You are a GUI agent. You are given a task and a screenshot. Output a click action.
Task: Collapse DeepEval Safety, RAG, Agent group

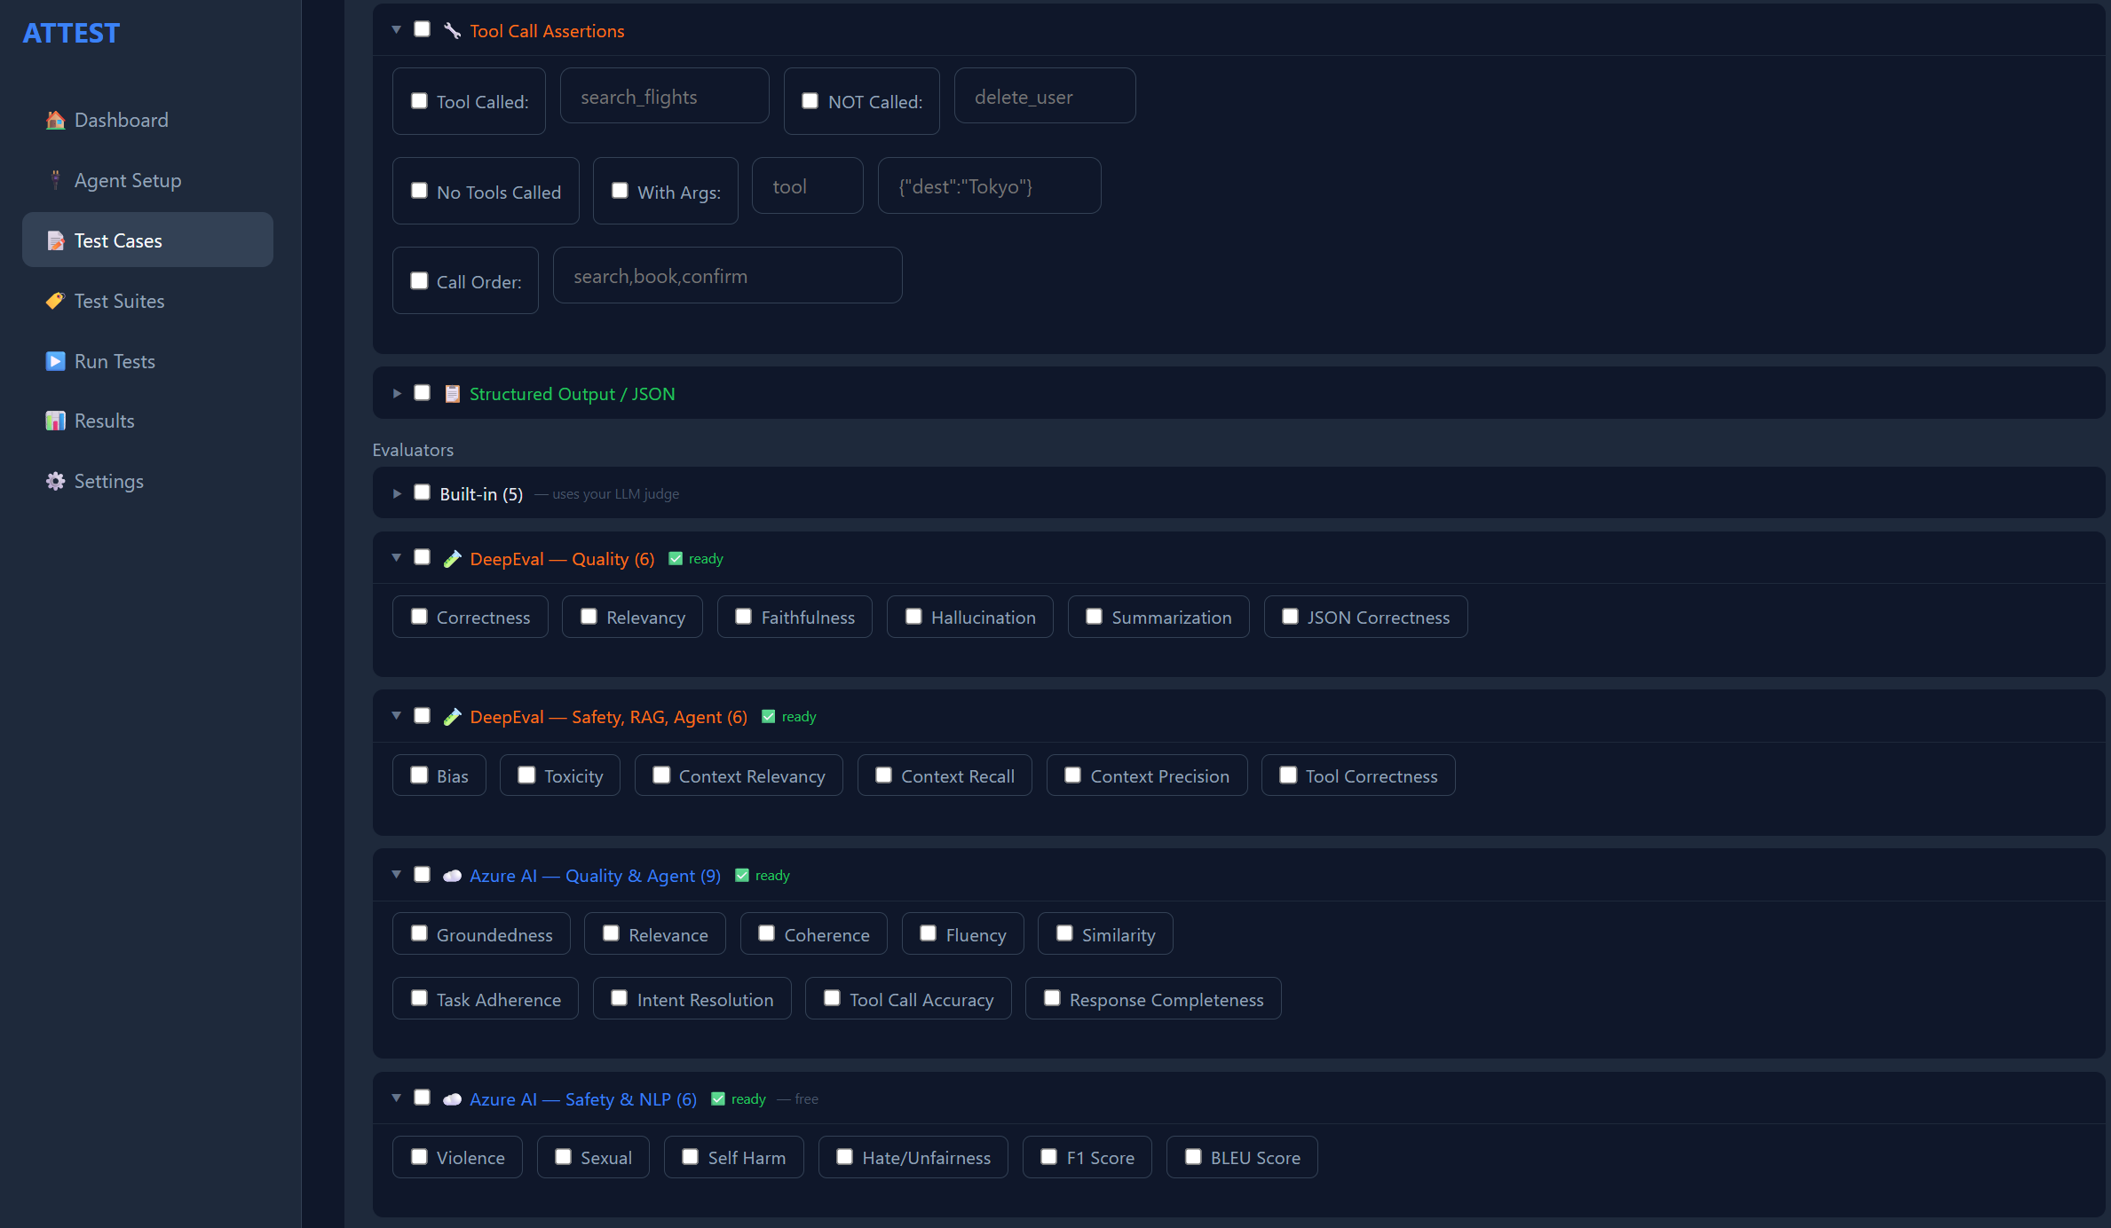396,716
